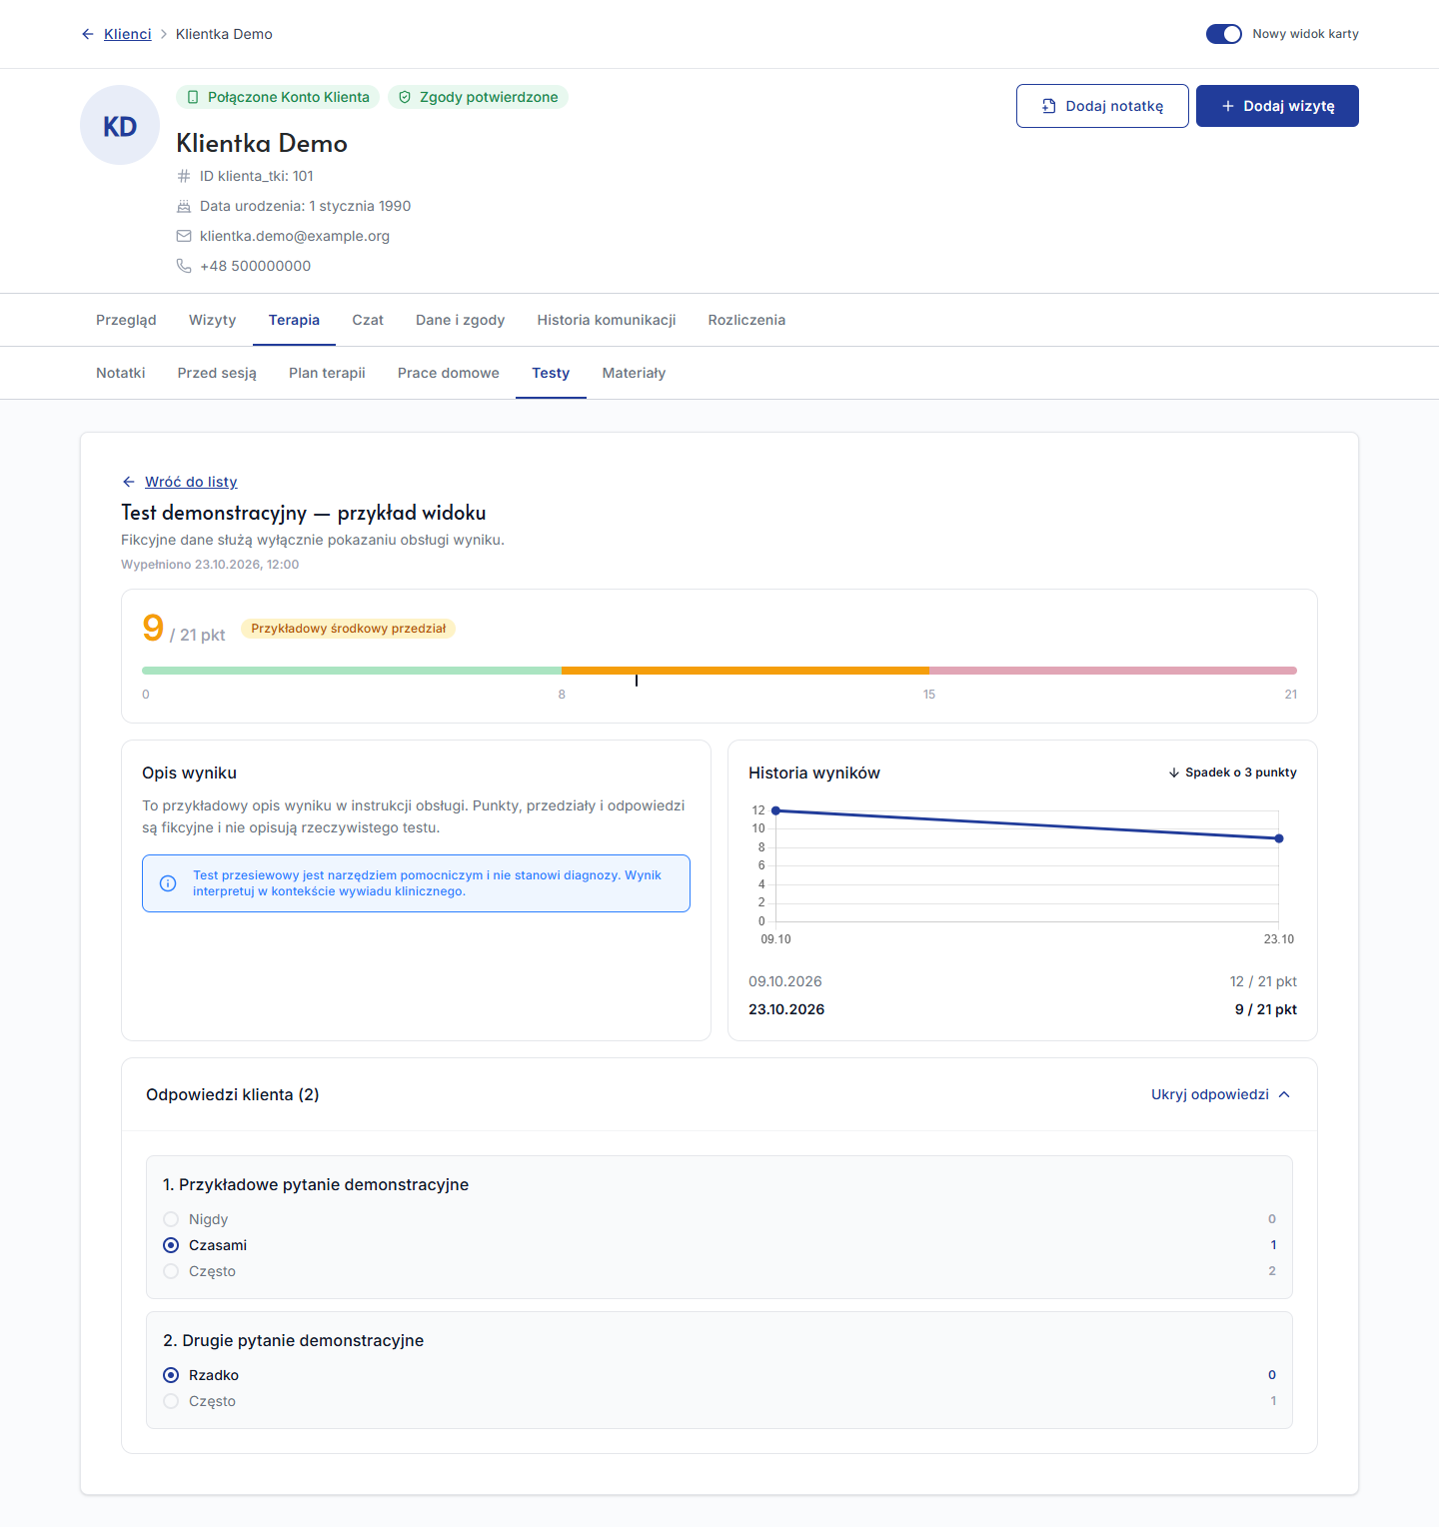
Task: Click the hash icon by client ID
Action: (184, 176)
